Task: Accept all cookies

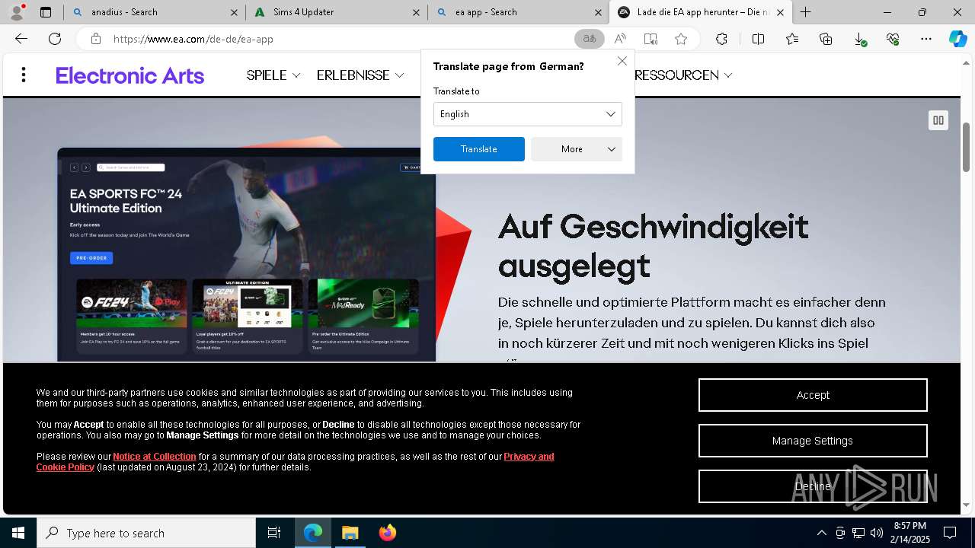Action: tap(813, 395)
